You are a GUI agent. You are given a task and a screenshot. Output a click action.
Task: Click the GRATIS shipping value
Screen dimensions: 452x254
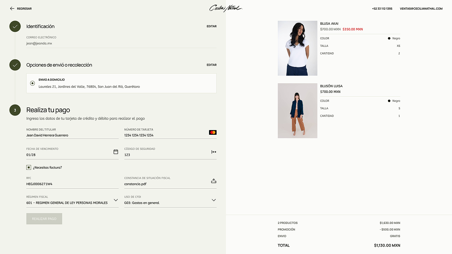tap(395, 236)
